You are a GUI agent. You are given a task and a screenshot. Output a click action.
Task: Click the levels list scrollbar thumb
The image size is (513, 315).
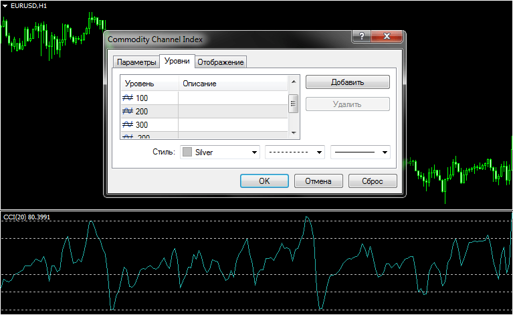click(293, 104)
